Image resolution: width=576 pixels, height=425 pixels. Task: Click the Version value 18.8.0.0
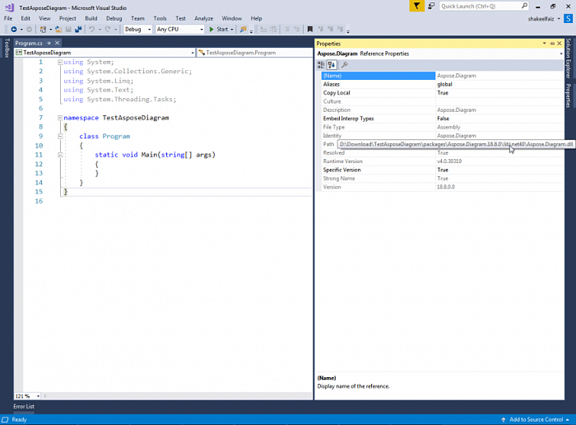[446, 187]
